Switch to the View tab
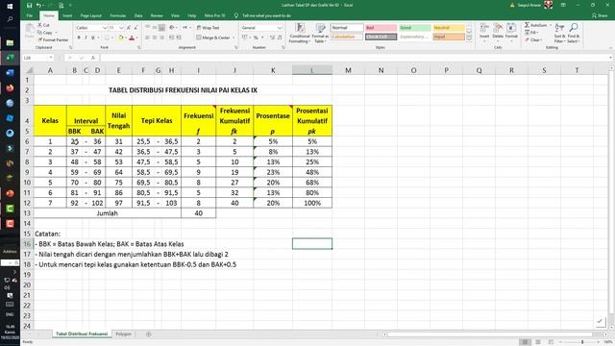 pos(175,15)
